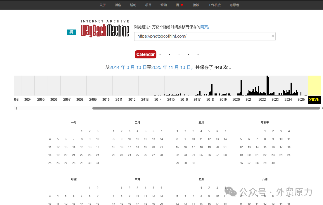This screenshot has height=205, width=323.
Task: Click the yellow 捐 donate badge beside logo
Action: [x=71, y=32]
